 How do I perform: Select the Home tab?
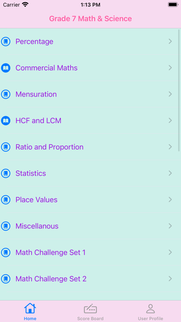tap(30, 312)
